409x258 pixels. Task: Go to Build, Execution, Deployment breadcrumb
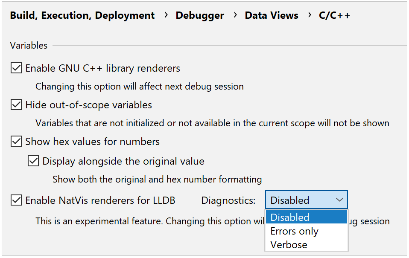pyautogui.click(x=82, y=15)
